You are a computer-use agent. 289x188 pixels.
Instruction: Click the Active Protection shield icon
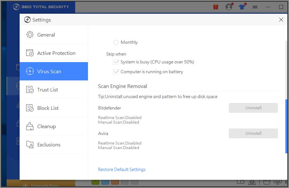coord(30,53)
